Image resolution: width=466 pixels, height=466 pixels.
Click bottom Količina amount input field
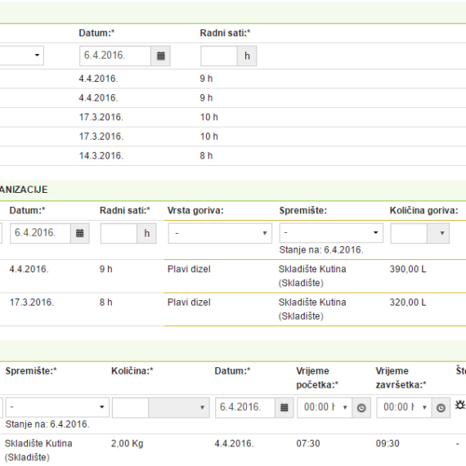click(131, 407)
